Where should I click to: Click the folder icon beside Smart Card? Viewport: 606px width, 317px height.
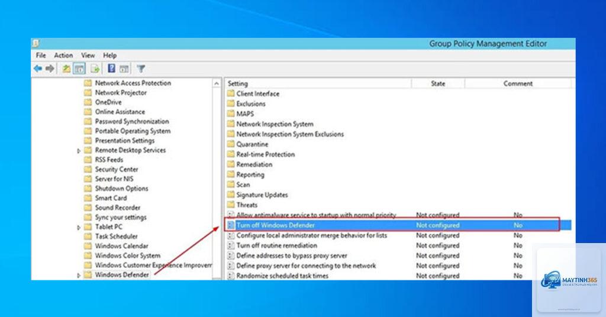(88, 198)
